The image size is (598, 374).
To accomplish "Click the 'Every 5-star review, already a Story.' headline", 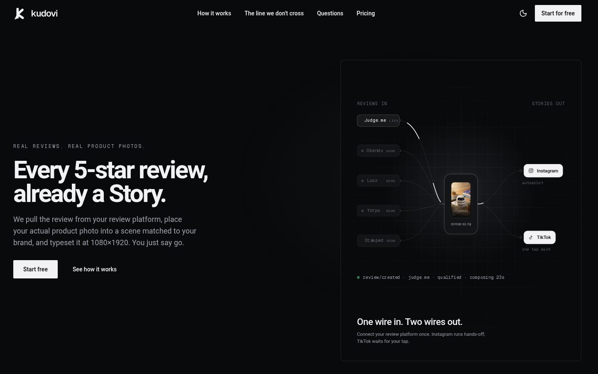I will click(x=110, y=182).
